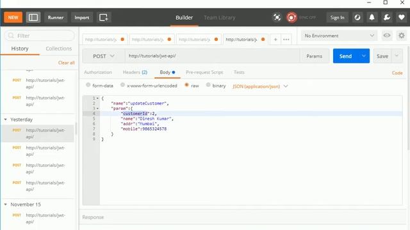The image size is (410, 230).
Task: Collapse the Yesterday history group
Action: click(6, 119)
